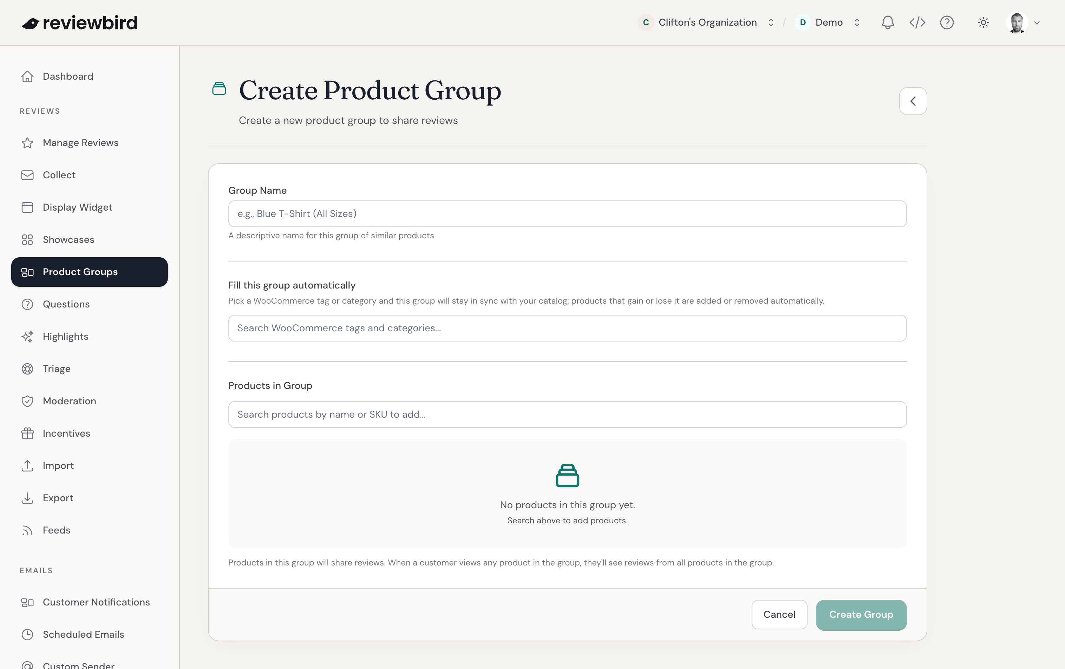Click the Scheduled Emails clock icon
Screen dimensions: 1065x669
point(27,635)
